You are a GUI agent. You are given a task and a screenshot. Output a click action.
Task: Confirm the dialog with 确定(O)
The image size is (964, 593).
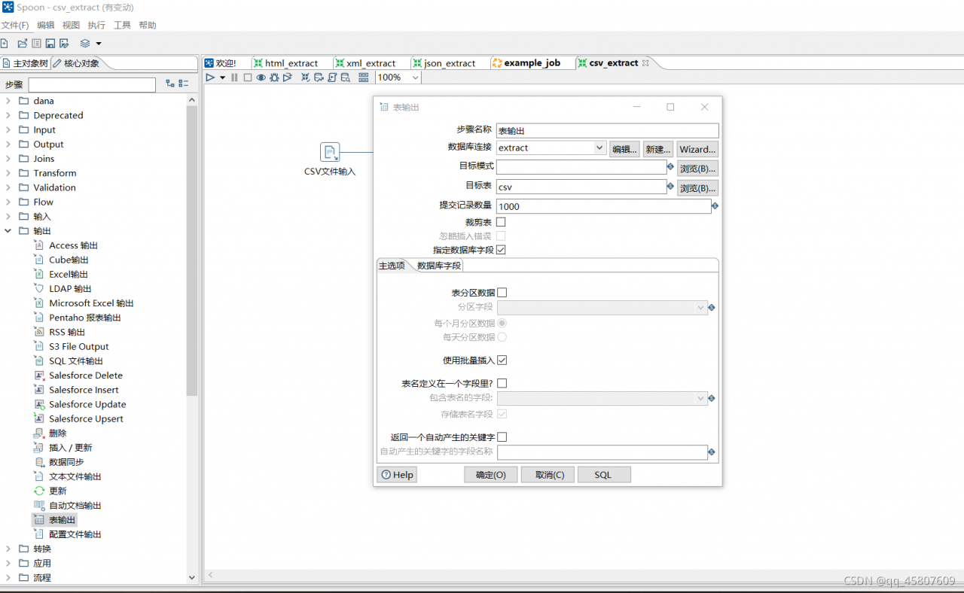coord(491,475)
